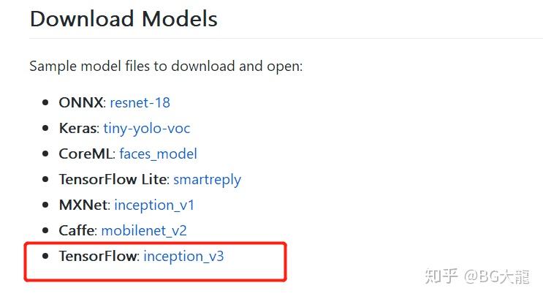Click the bullet point beside ONNX
Image resolution: width=543 pixels, height=299 pixels.
(45, 102)
